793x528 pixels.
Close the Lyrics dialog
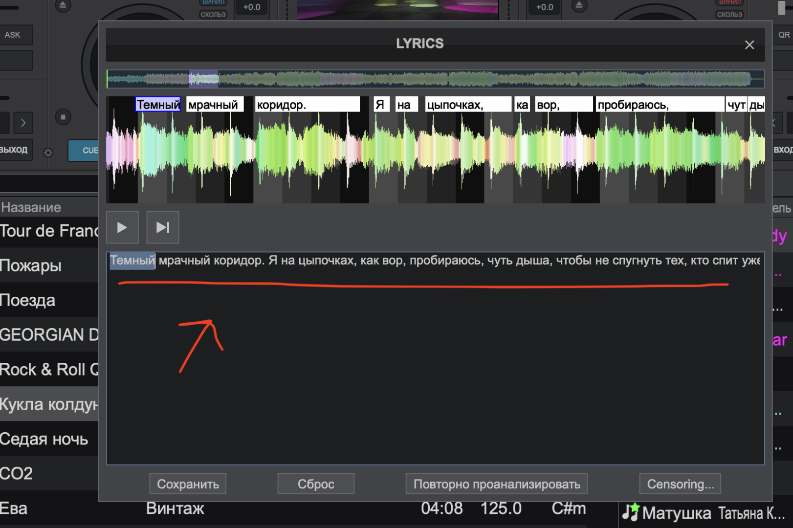(749, 45)
